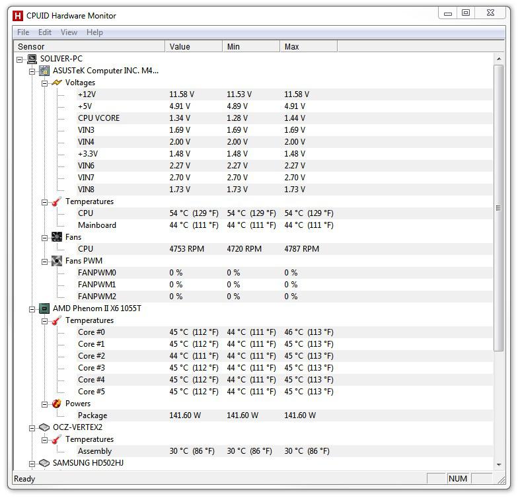Minimize the Hardware Monitor window

point(448,13)
